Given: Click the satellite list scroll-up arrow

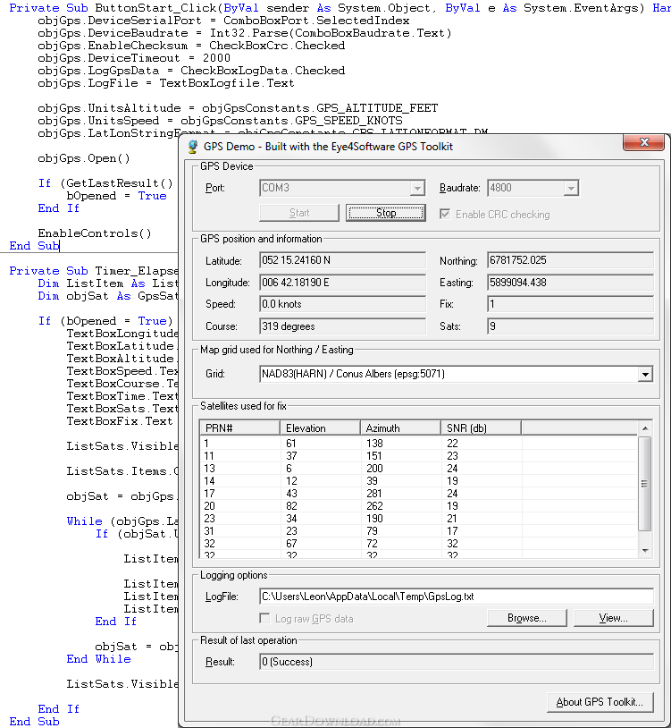Looking at the screenshot, I should (x=645, y=427).
